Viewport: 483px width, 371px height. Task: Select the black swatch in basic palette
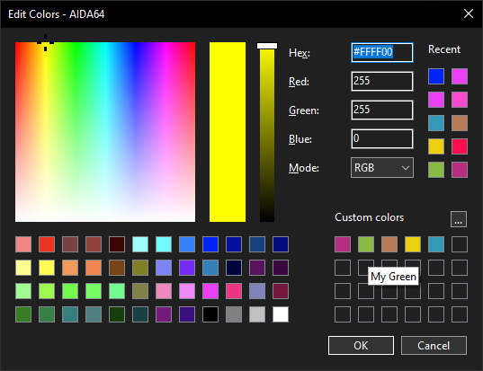tap(210, 314)
